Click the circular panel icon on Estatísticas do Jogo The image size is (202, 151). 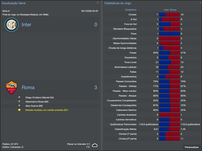[200, 3]
